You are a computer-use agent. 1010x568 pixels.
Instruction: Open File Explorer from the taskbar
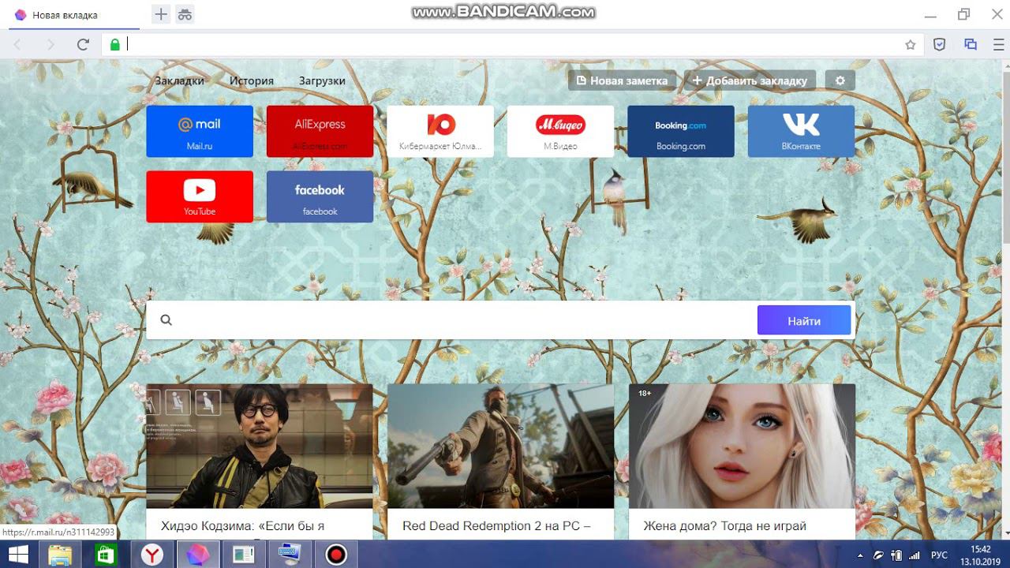(60, 555)
